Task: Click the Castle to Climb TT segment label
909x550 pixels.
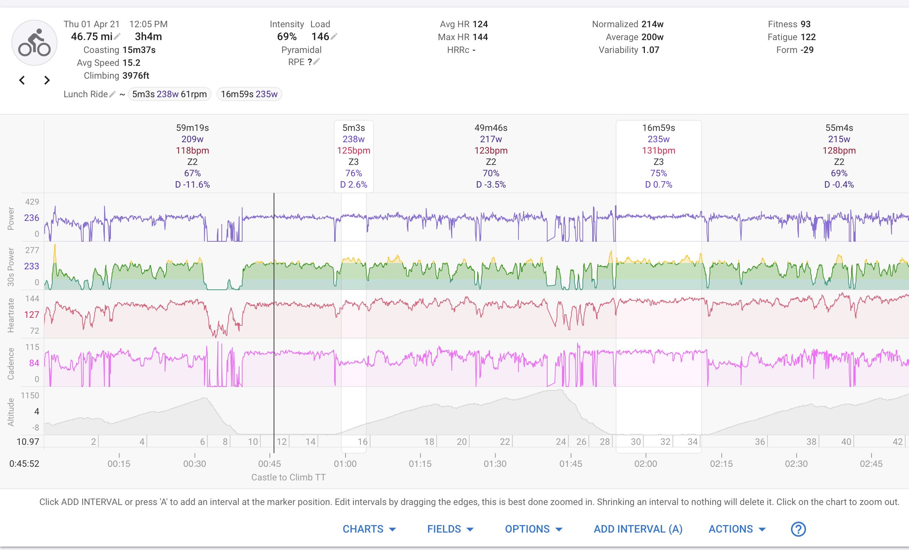Action: (288, 477)
